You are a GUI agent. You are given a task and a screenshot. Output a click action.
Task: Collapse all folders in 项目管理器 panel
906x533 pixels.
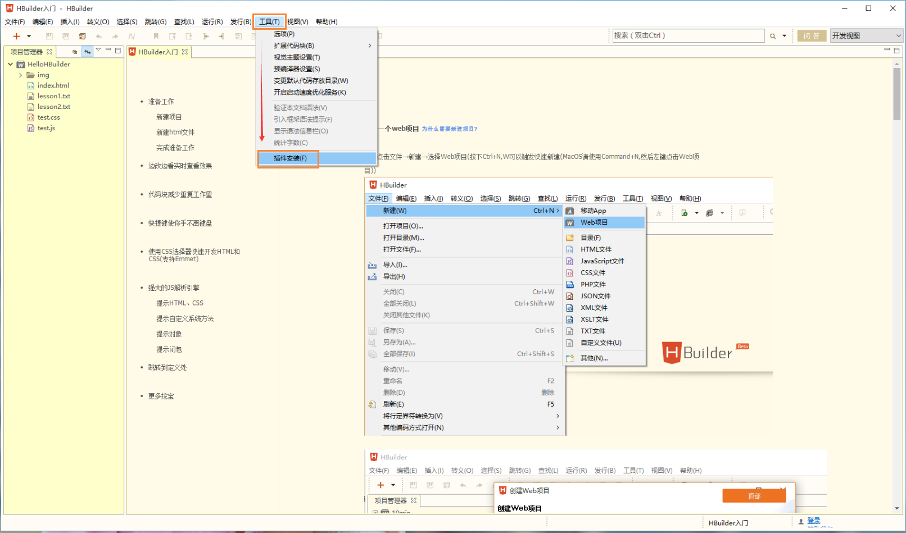point(75,51)
